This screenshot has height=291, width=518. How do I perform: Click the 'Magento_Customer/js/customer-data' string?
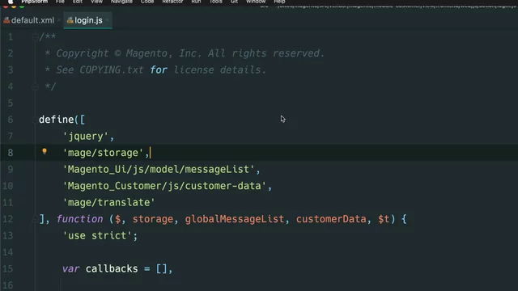[x=164, y=186]
